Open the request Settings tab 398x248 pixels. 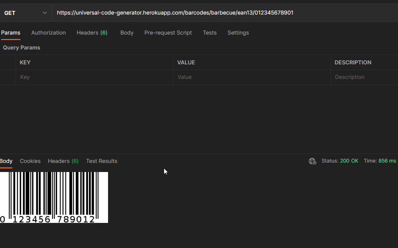238,32
